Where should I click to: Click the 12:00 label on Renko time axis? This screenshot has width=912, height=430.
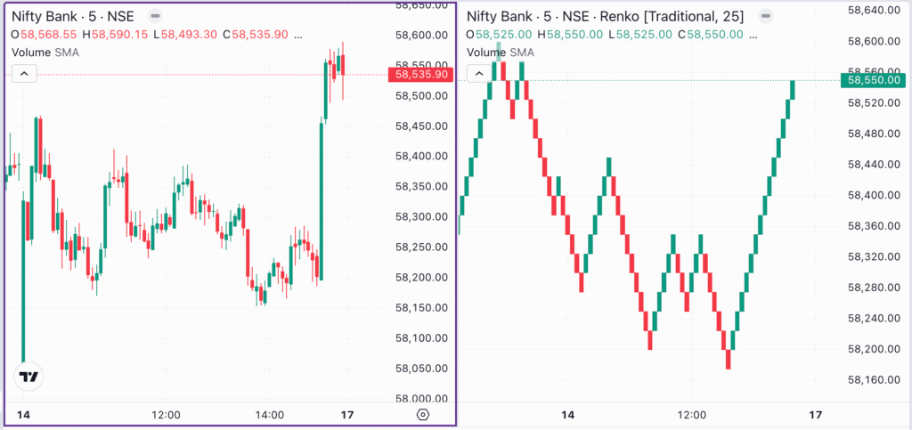coord(692,415)
